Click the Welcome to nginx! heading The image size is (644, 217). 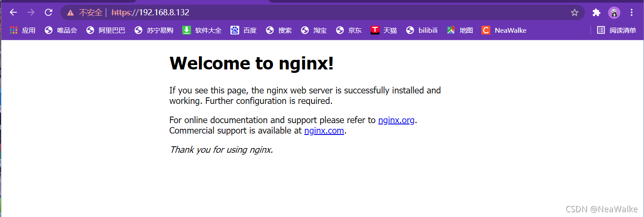(251, 63)
